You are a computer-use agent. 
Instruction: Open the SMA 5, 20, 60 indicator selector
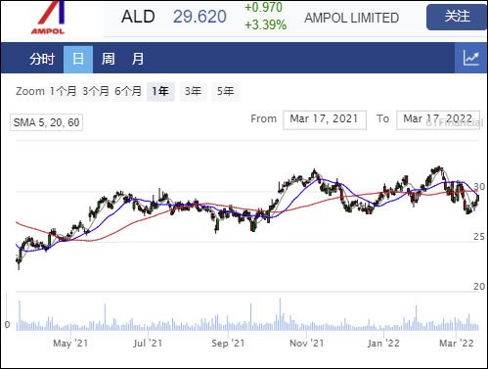46,122
